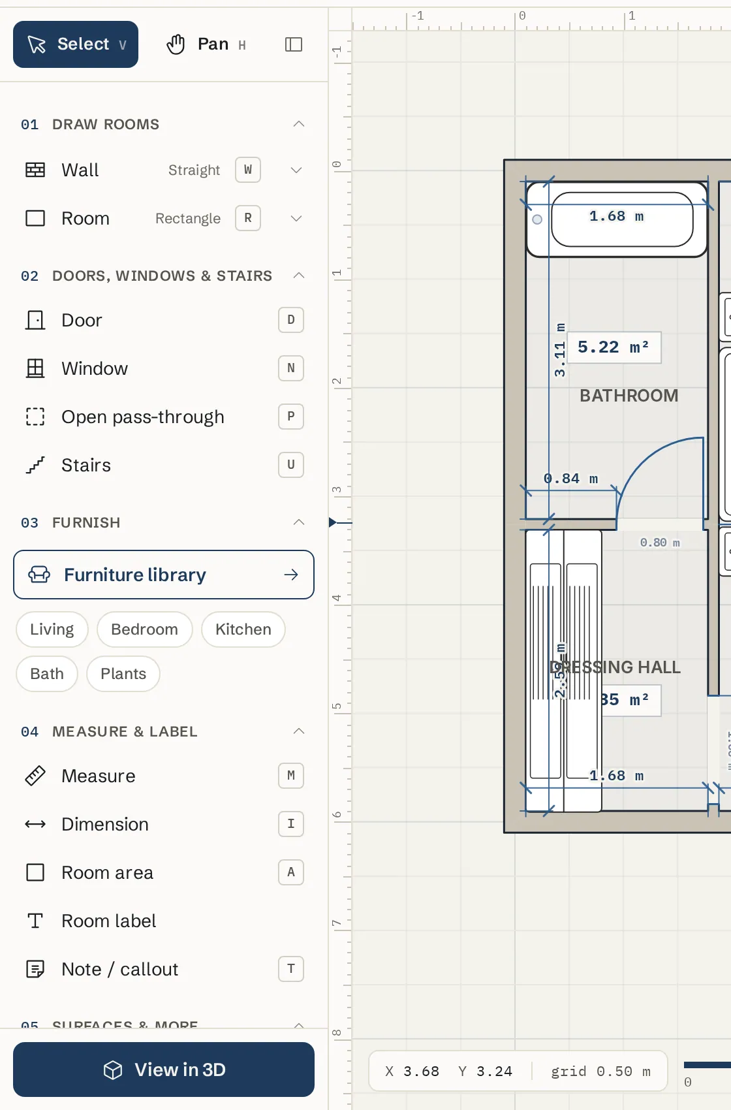Choose the Room rectangle tool icon

35,218
